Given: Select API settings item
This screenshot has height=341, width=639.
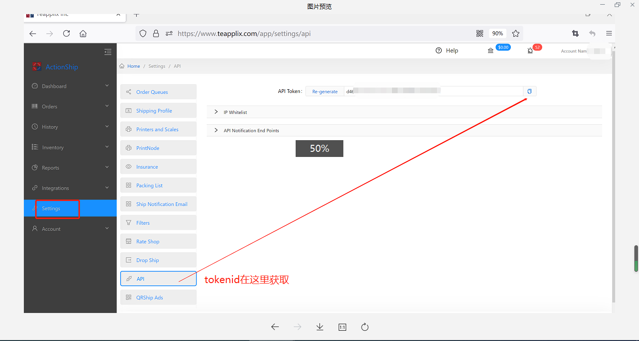Looking at the screenshot, I should point(158,279).
